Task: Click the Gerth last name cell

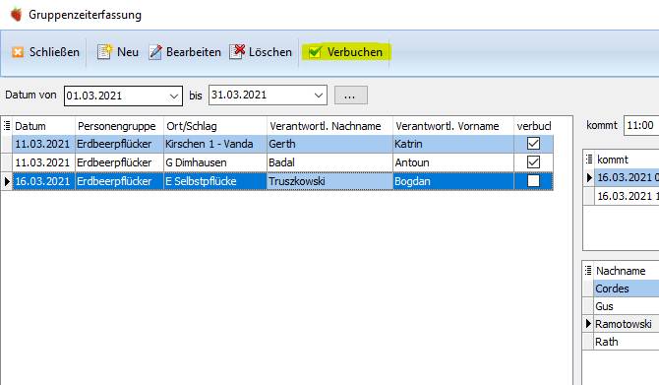Action: [x=329, y=144]
